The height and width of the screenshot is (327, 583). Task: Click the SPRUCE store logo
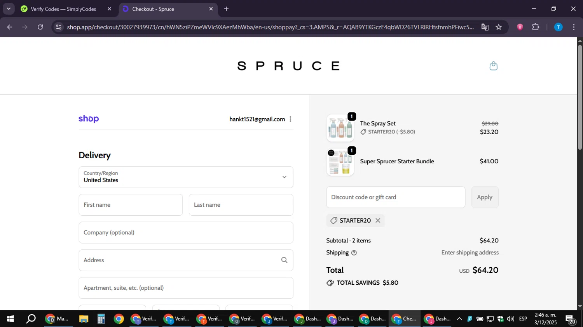pyautogui.click(x=288, y=66)
